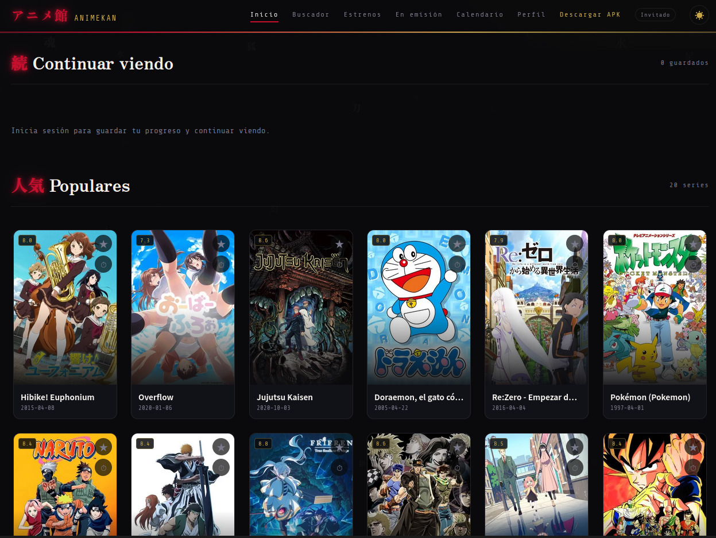Image resolution: width=716 pixels, height=538 pixels.
Task: Click the date 2015-04-08
Action: pyautogui.click(x=37, y=408)
